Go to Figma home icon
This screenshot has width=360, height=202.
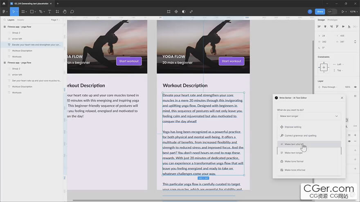click(x=4, y=3)
